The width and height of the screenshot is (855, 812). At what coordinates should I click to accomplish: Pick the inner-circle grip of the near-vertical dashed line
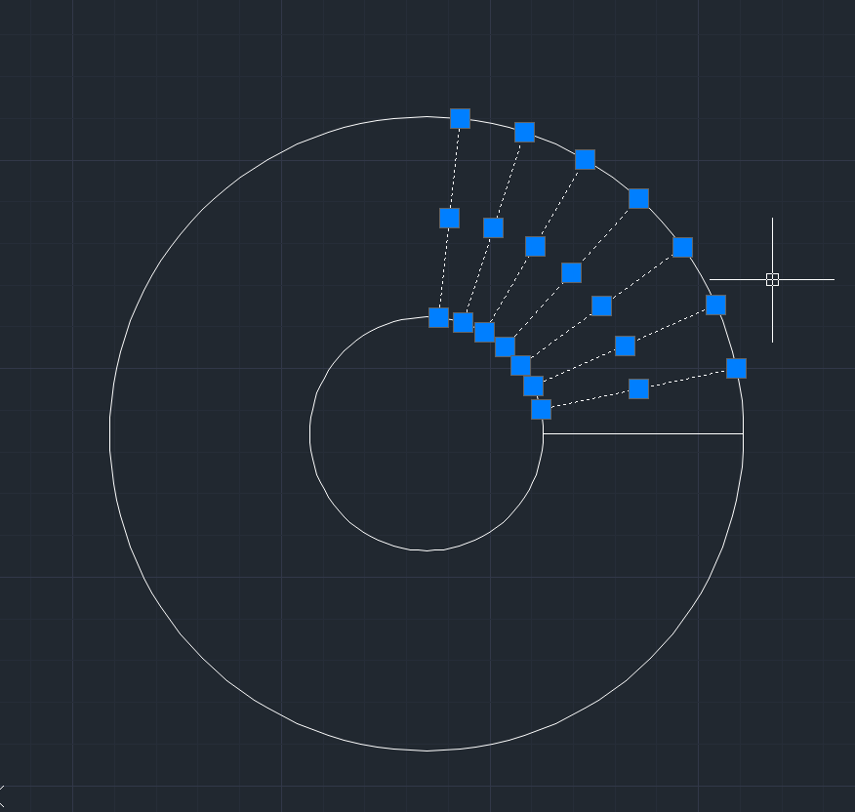click(438, 317)
